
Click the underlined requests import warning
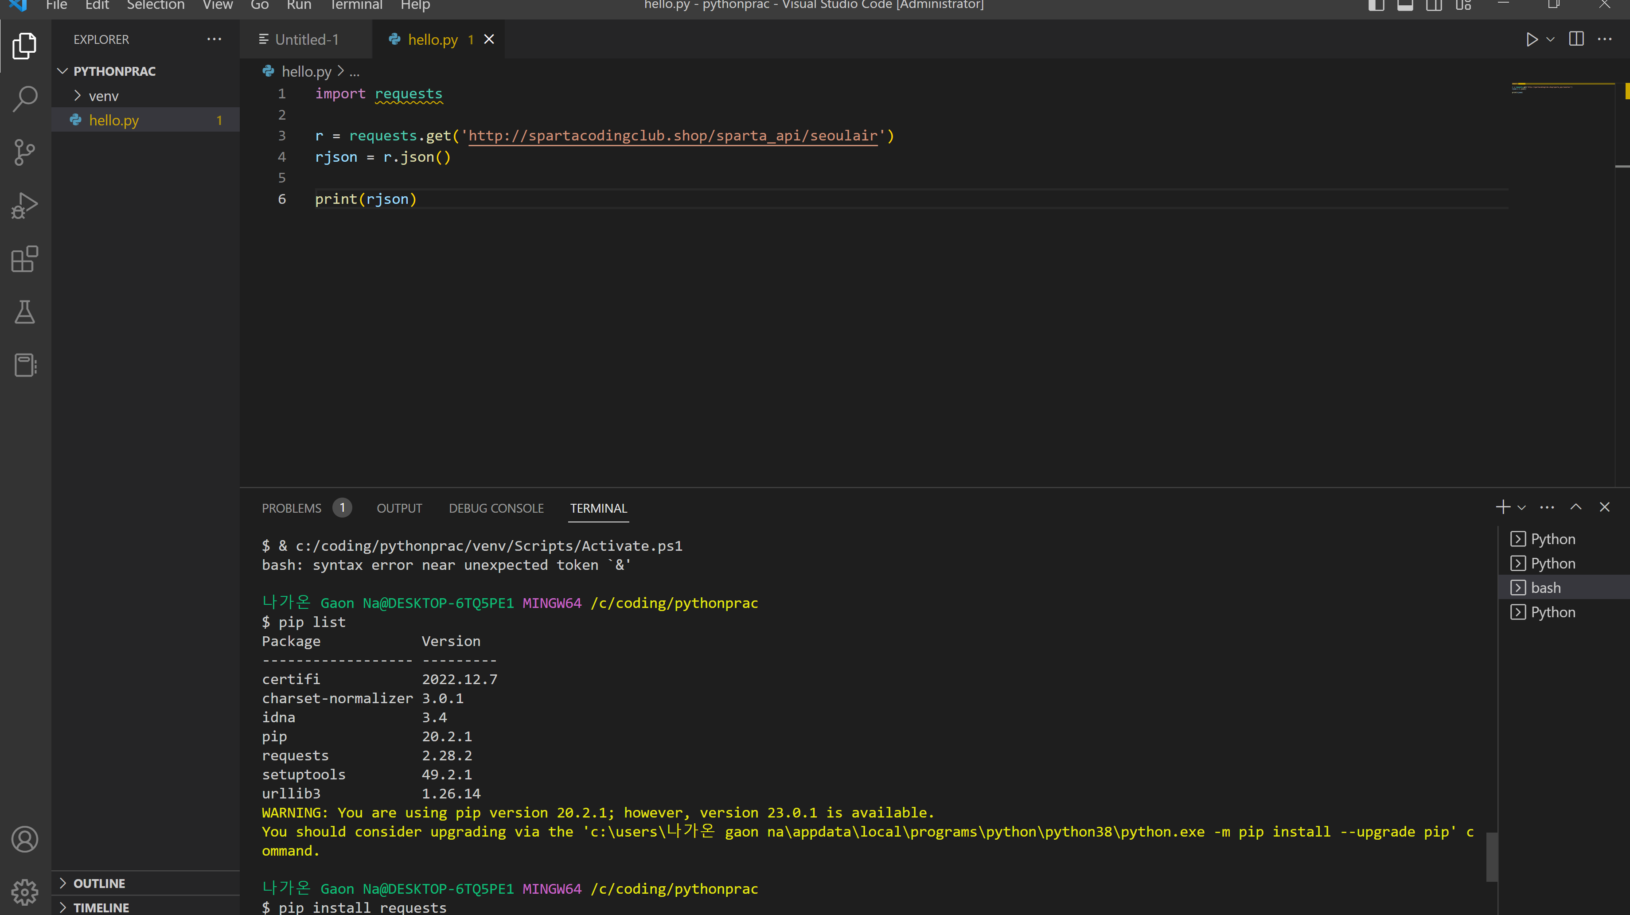point(408,93)
